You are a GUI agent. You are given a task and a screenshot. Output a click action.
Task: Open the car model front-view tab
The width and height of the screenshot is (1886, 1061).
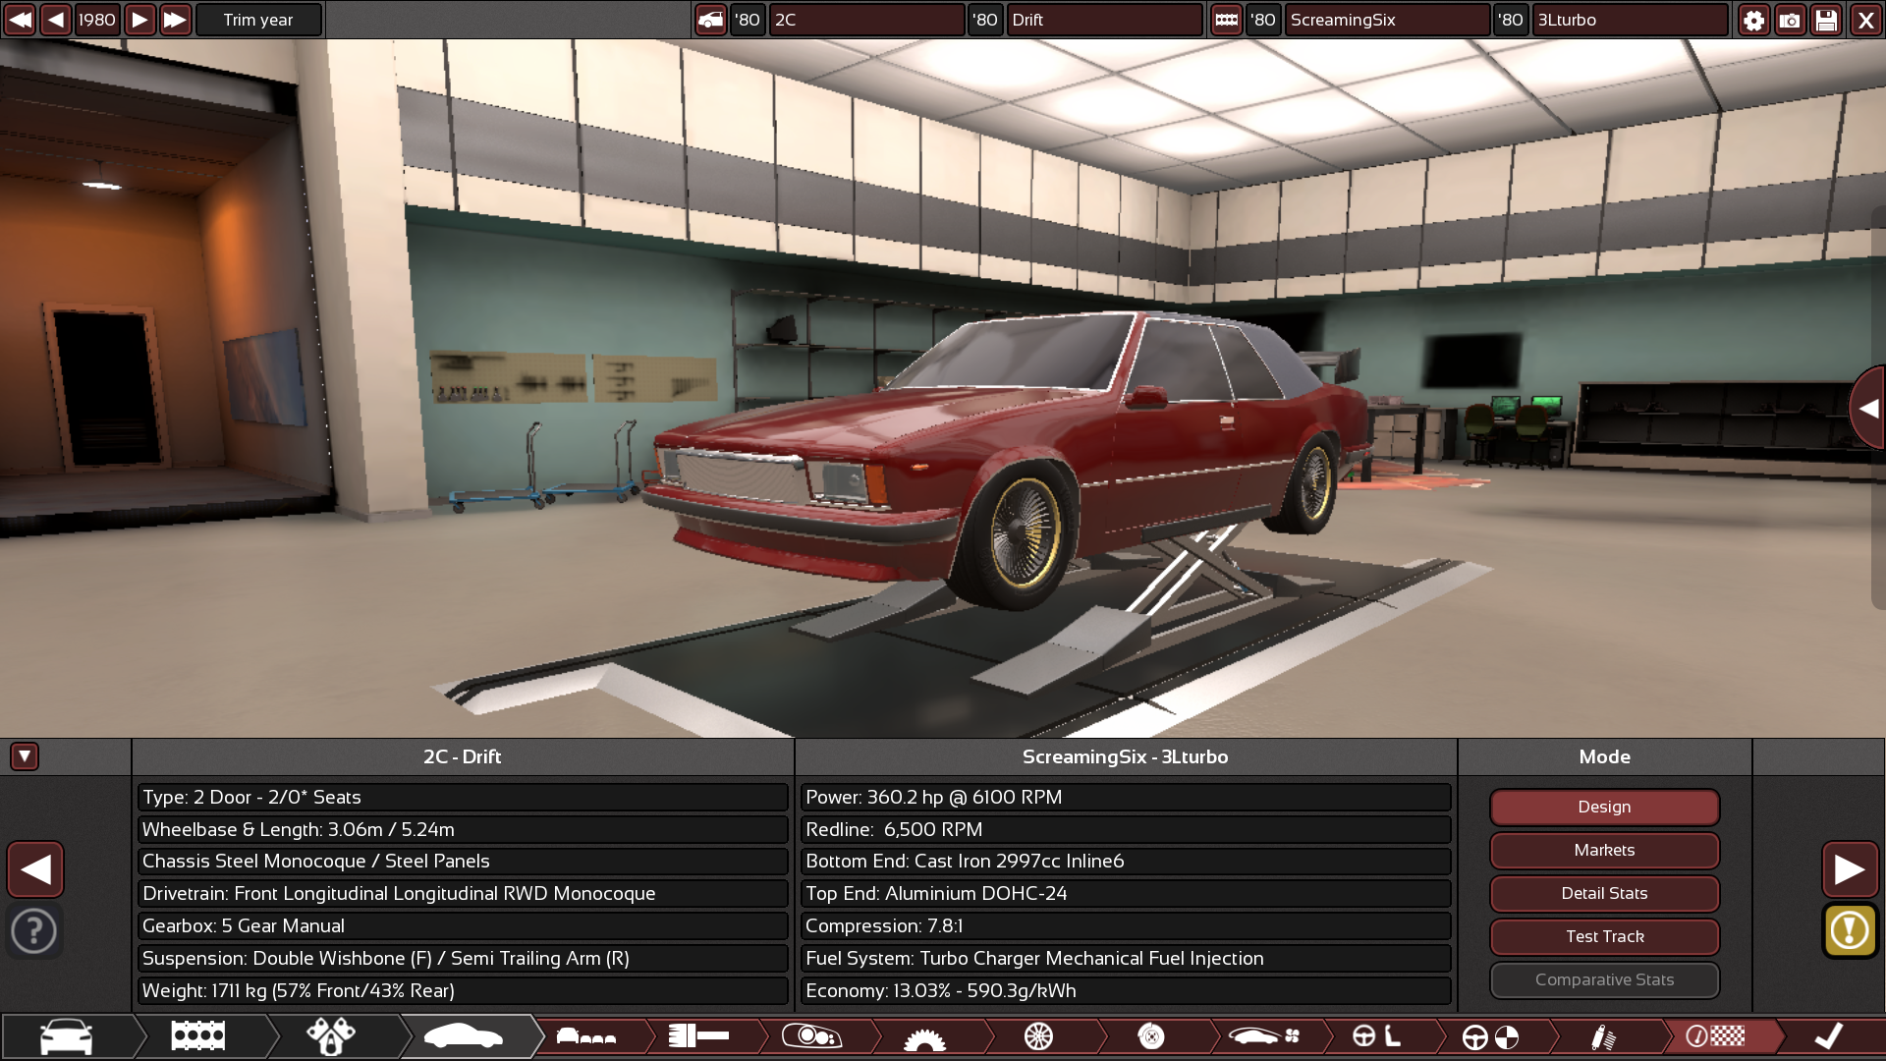(67, 1036)
